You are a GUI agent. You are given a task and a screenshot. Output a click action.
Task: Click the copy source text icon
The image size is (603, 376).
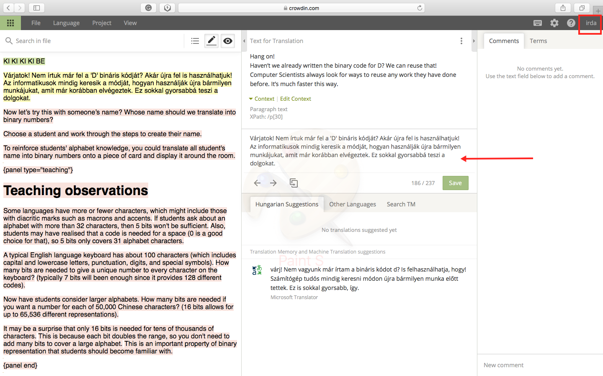294,183
